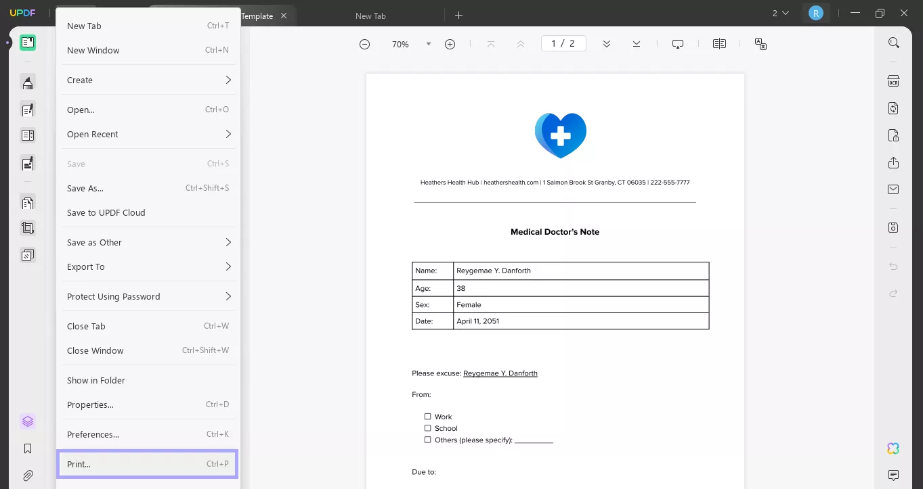
Task: Select Save to UPDF Cloud
Action: click(x=148, y=212)
